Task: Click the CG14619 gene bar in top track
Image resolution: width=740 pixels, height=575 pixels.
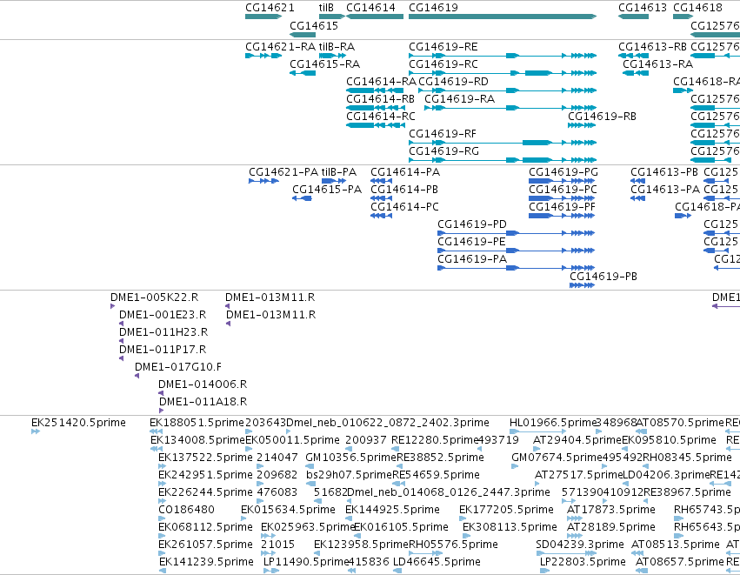Action: 503,17
